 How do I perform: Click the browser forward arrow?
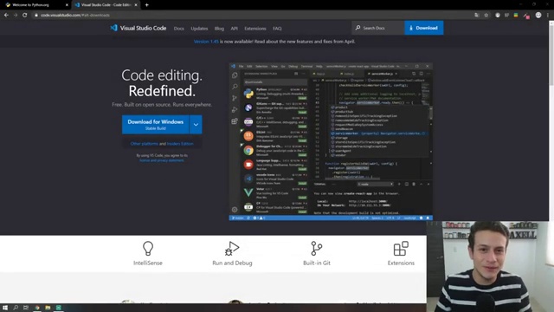pyautogui.click(x=16, y=15)
